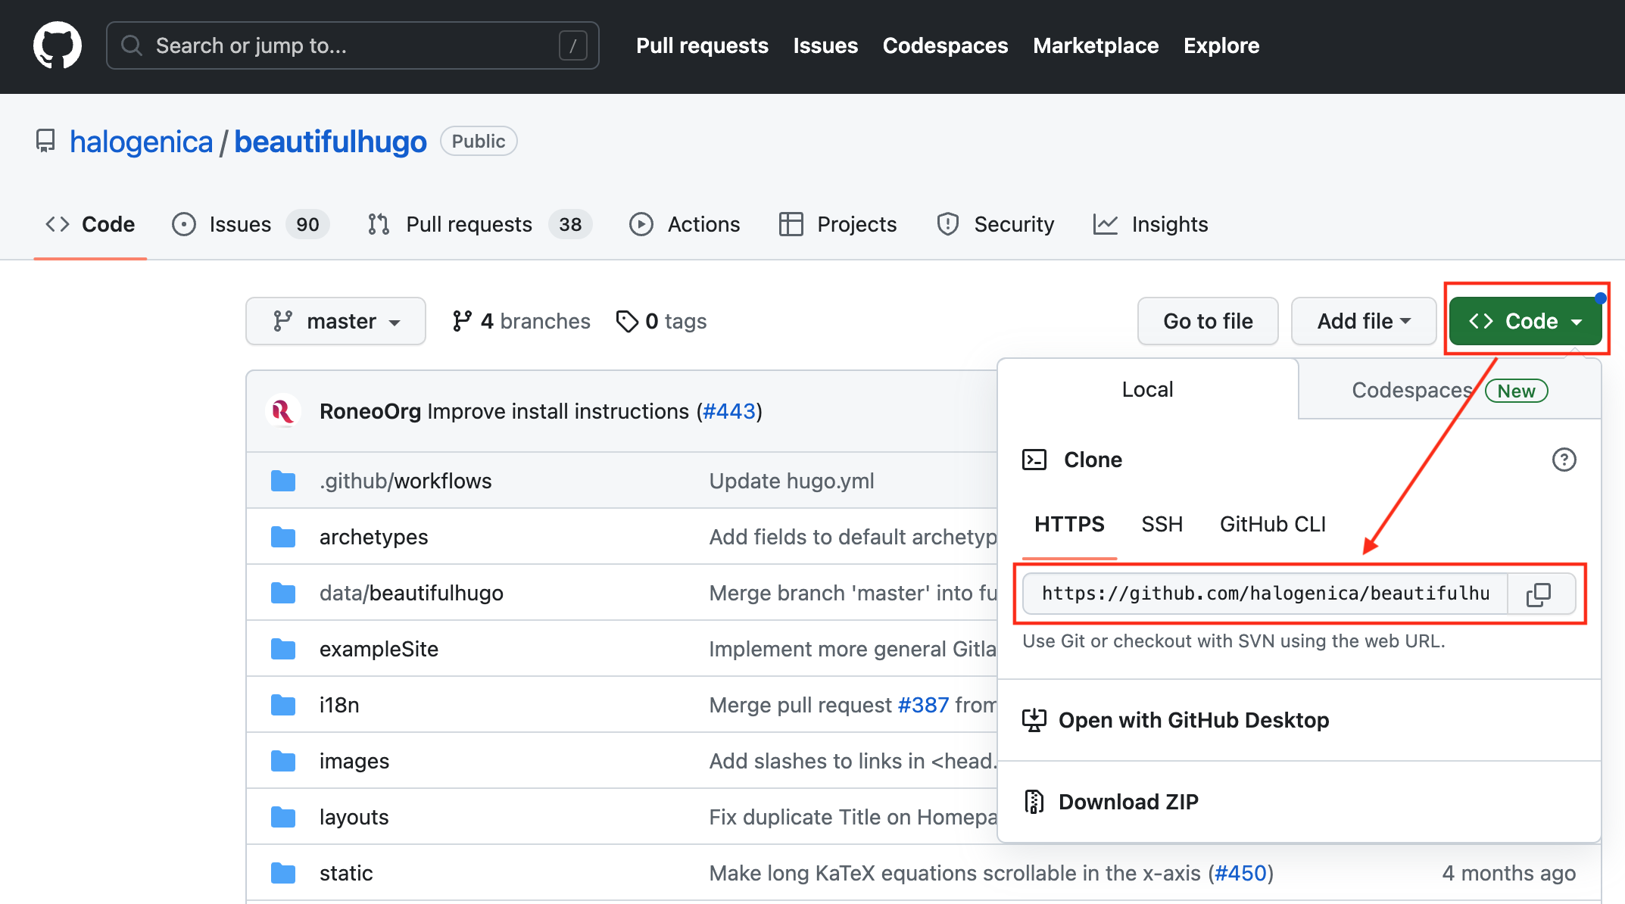Click Codespaces in top navigation
The image size is (1625, 904).
(x=945, y=45)
